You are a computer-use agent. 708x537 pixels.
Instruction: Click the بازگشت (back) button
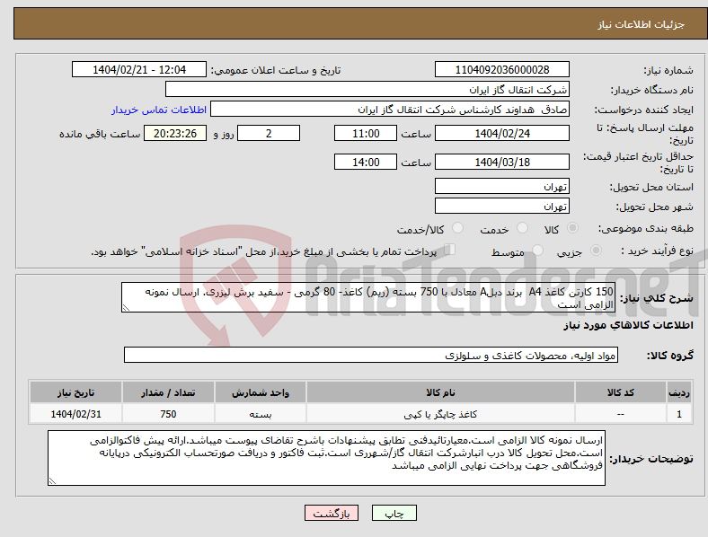click(332, 513)
